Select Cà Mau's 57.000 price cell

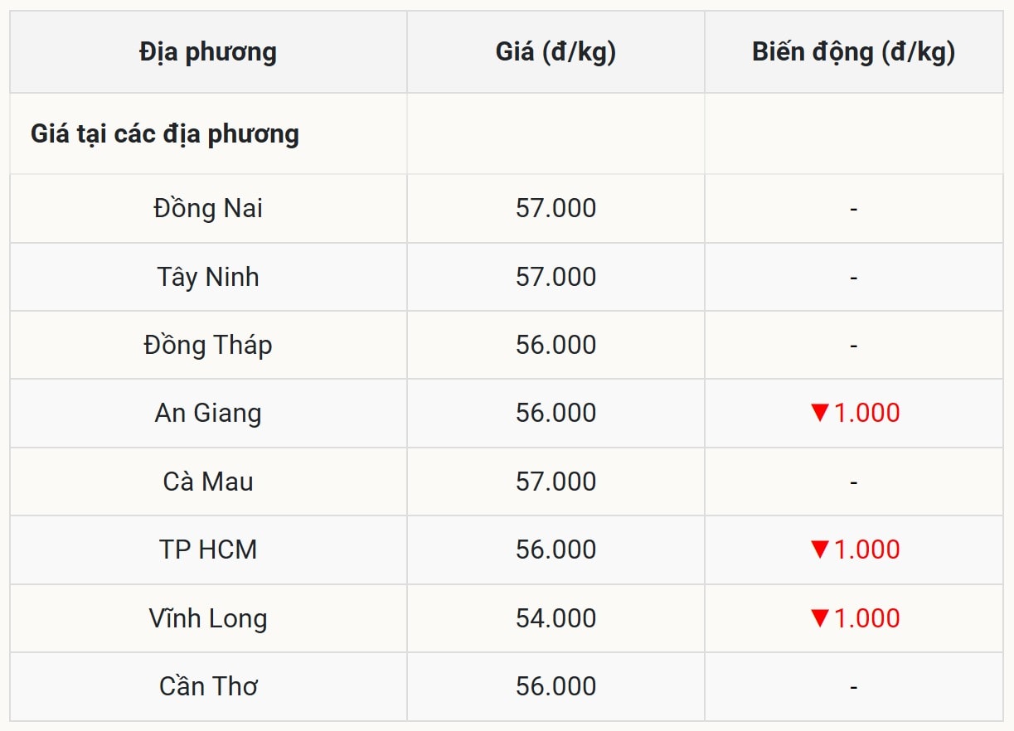pos(556,482)
